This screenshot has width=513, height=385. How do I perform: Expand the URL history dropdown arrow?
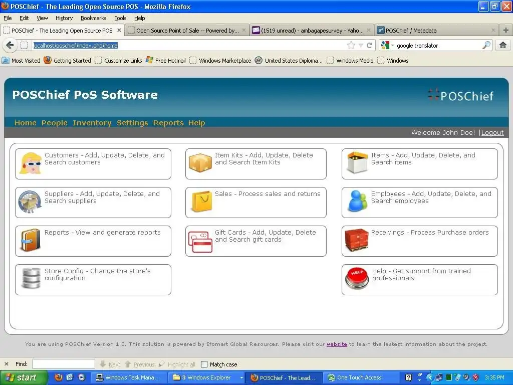click(x=361, y=46)
